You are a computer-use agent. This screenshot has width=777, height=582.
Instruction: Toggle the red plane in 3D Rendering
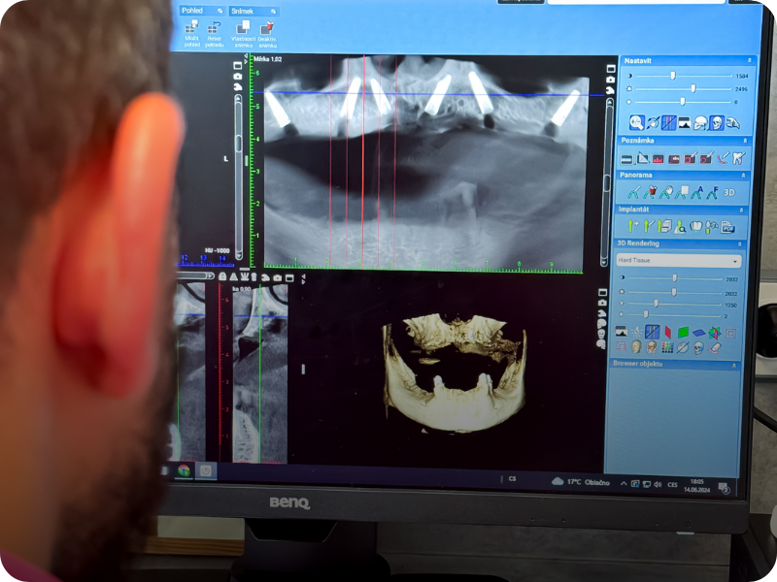[668, 333]
